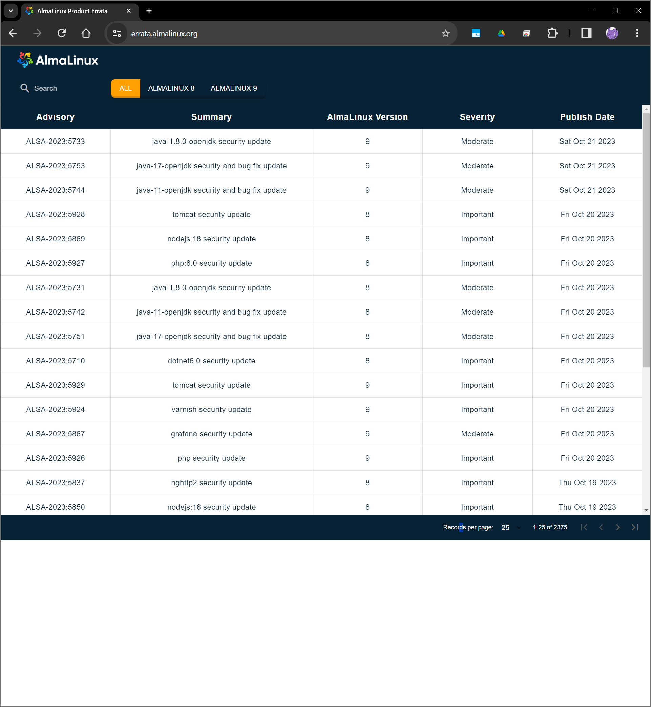Image resolution: width=651 pixels, height=707 pixels.
Task: Switch to the ALMALINUX 8 tab
Action: tap(171, 88)
